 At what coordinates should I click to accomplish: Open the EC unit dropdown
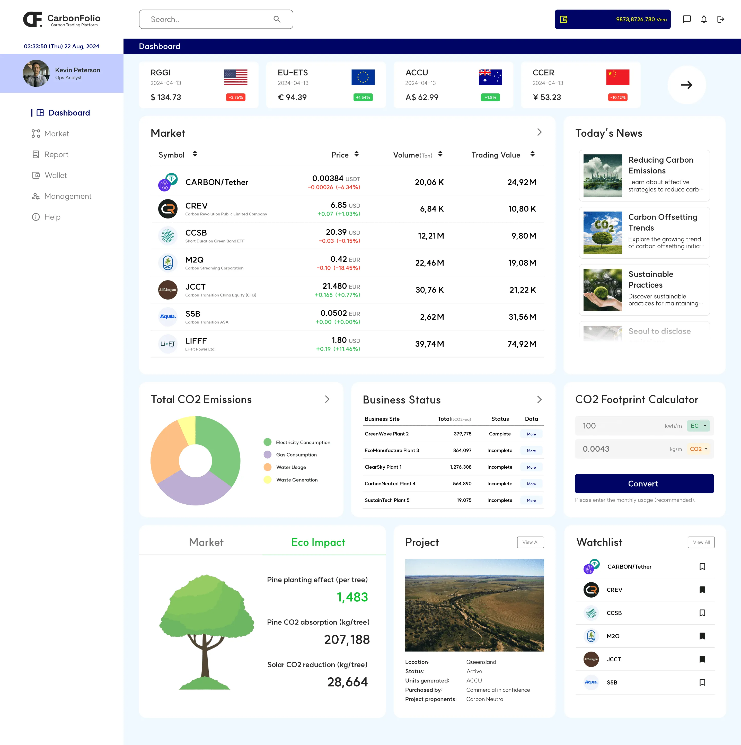tap(698, 426)
